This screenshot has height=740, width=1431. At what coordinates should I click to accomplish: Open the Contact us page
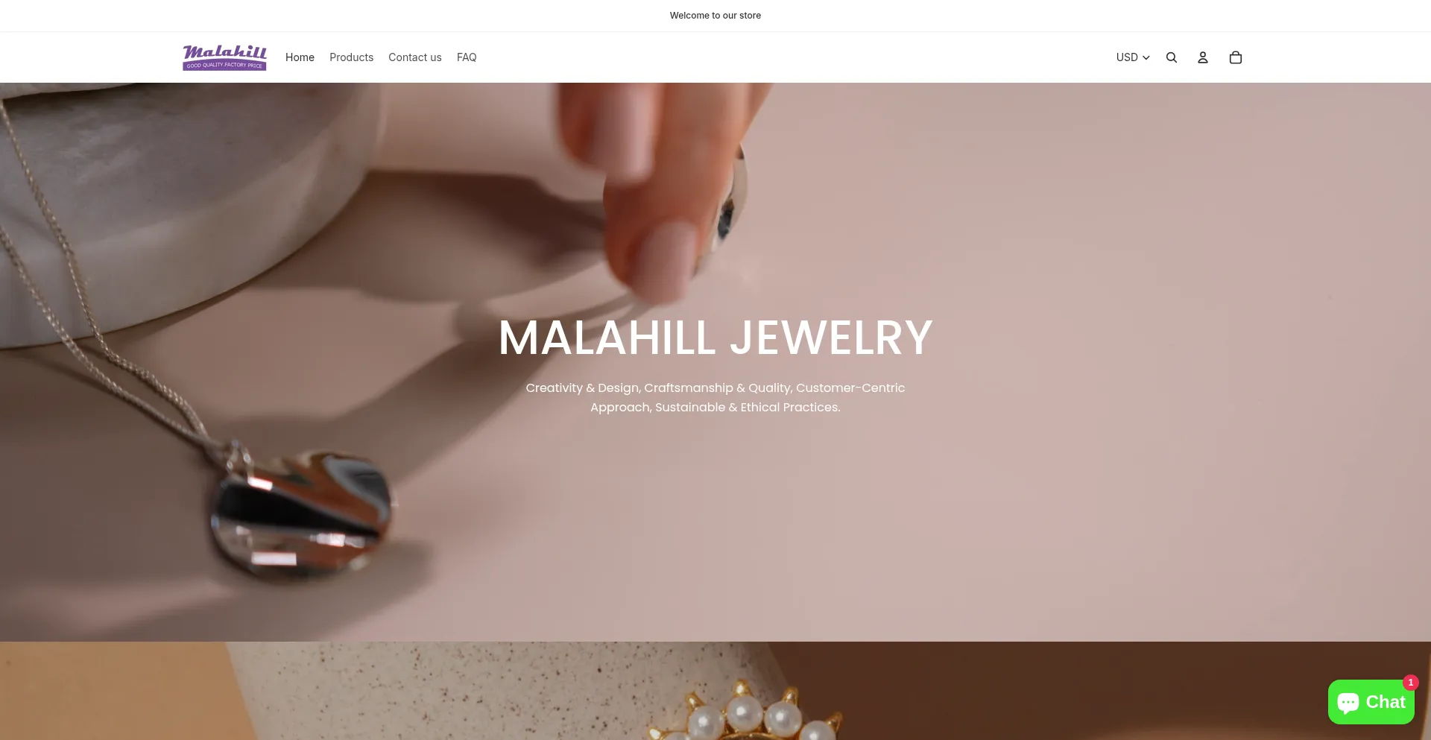pos(415,57)
